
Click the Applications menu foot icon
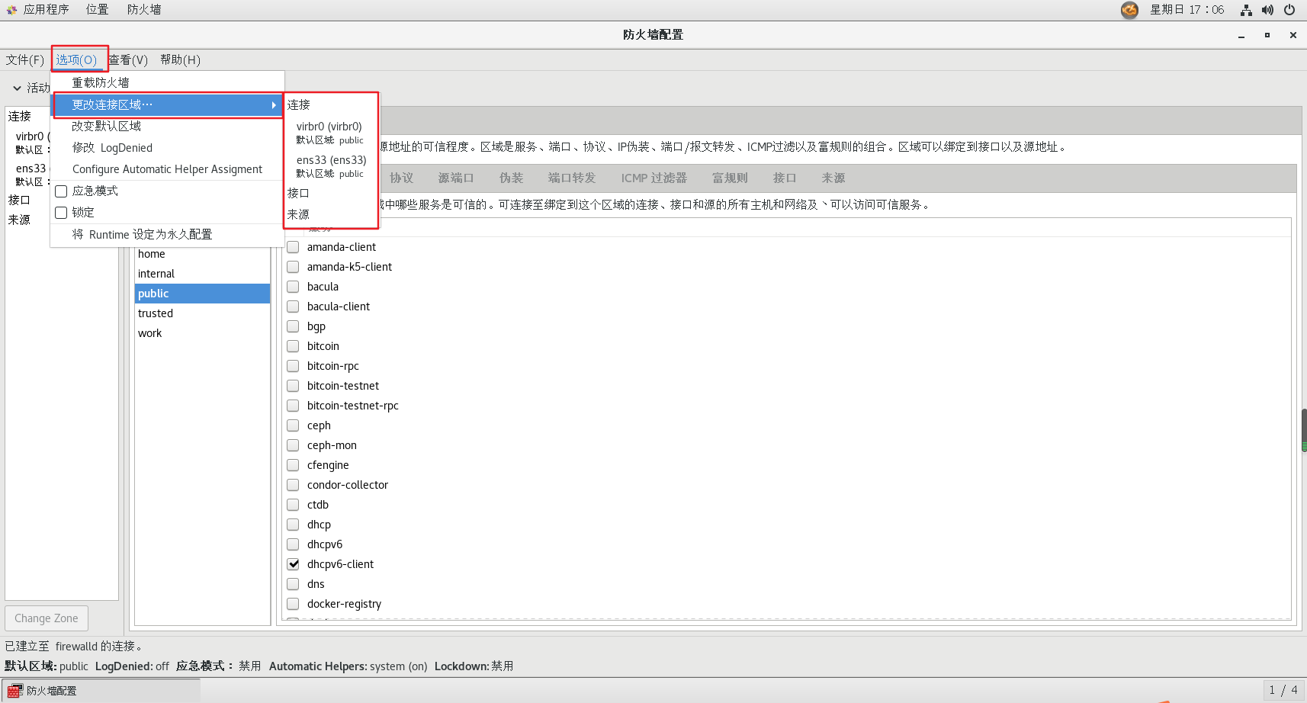11,10
